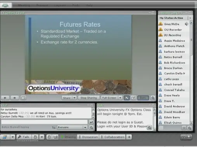The height and width of the screenshot is (147, 197).
Task: Send chat message arrow icon
Action: [x=91, y=122]
